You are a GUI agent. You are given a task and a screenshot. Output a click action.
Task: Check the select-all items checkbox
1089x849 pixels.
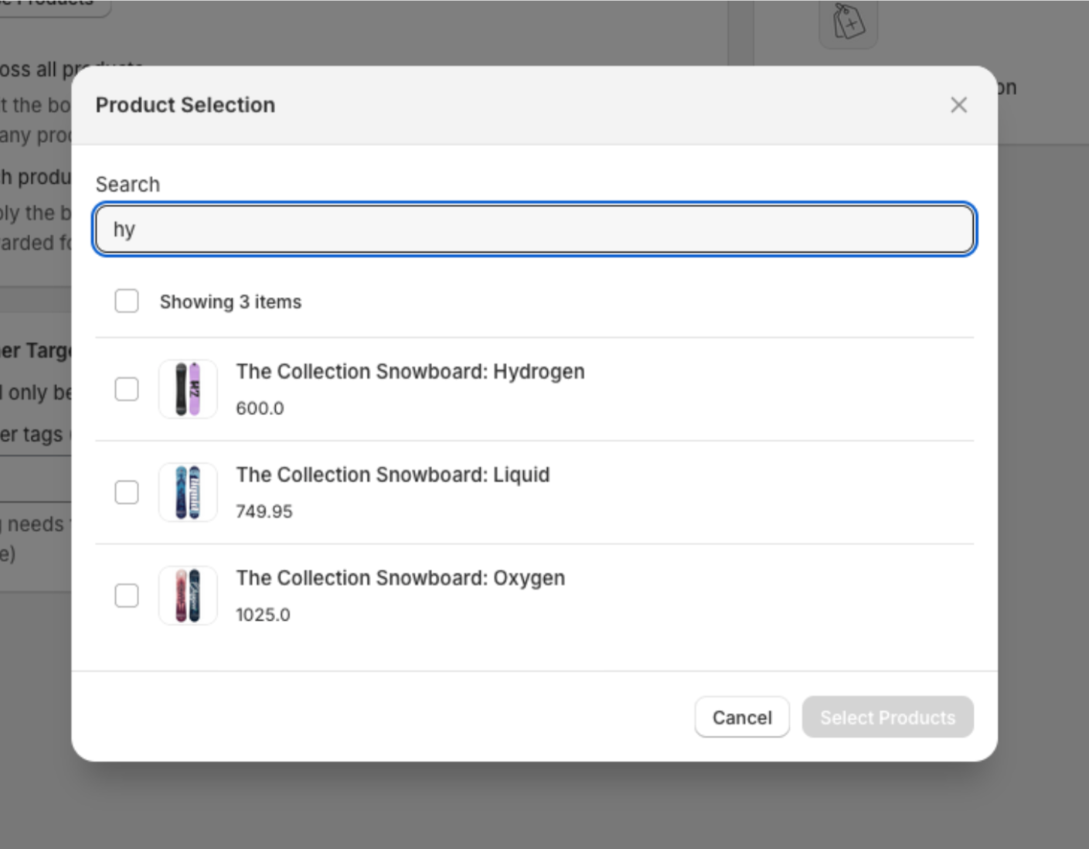(x=127, y=301)
